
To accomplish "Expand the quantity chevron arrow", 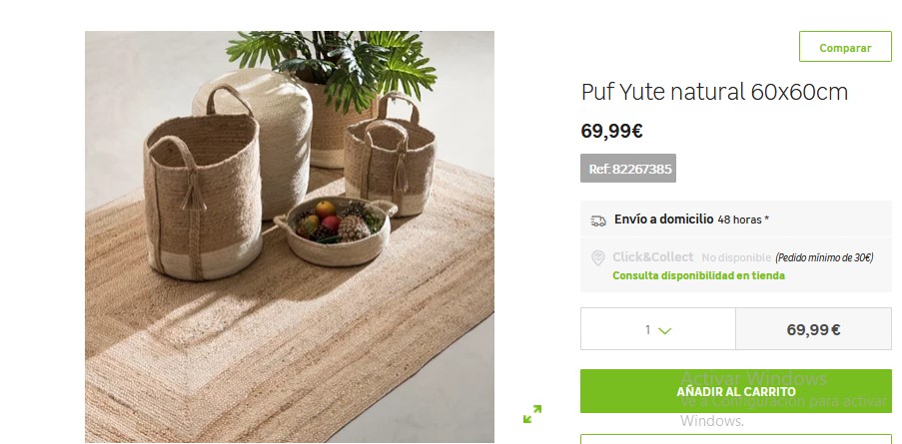I will tap(665, 331).
